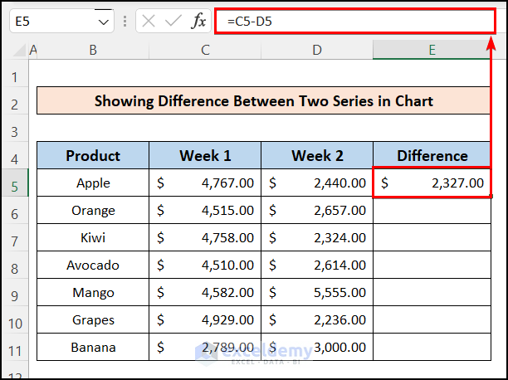Select the merged title cell of the sheet
The width and height of the screenshot is (508, 380).
(262, 101)
